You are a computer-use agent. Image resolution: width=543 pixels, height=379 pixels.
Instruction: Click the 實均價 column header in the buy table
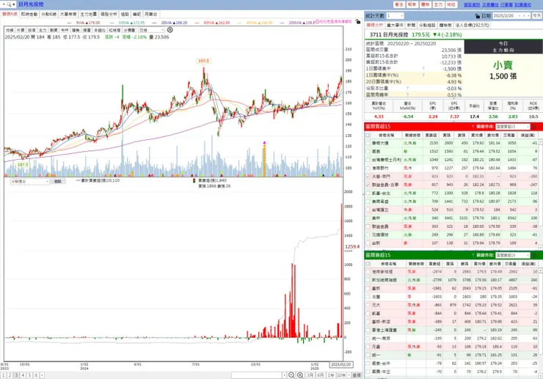[x=477, y=135]
